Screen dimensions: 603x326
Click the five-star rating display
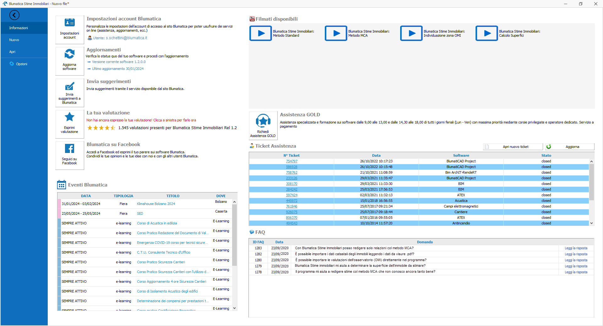pos(101,128)
